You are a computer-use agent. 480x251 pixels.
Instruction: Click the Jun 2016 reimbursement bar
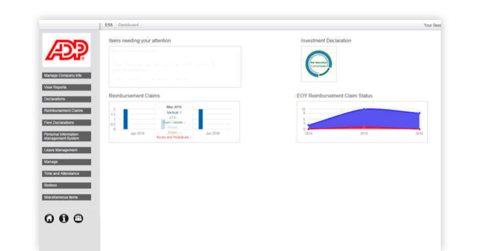tap(201, 119)
